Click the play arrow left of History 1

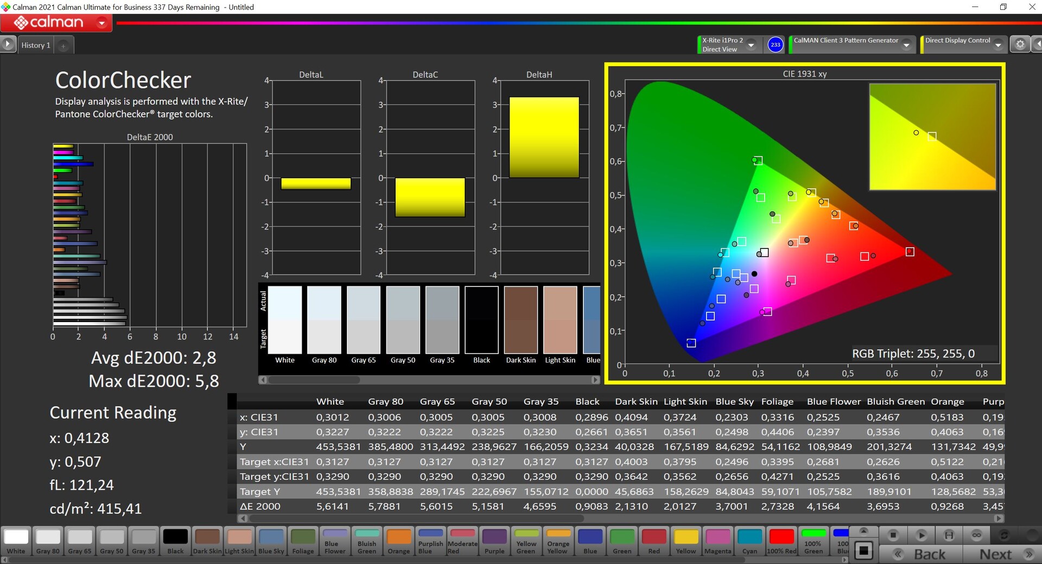tap(8, 44)
